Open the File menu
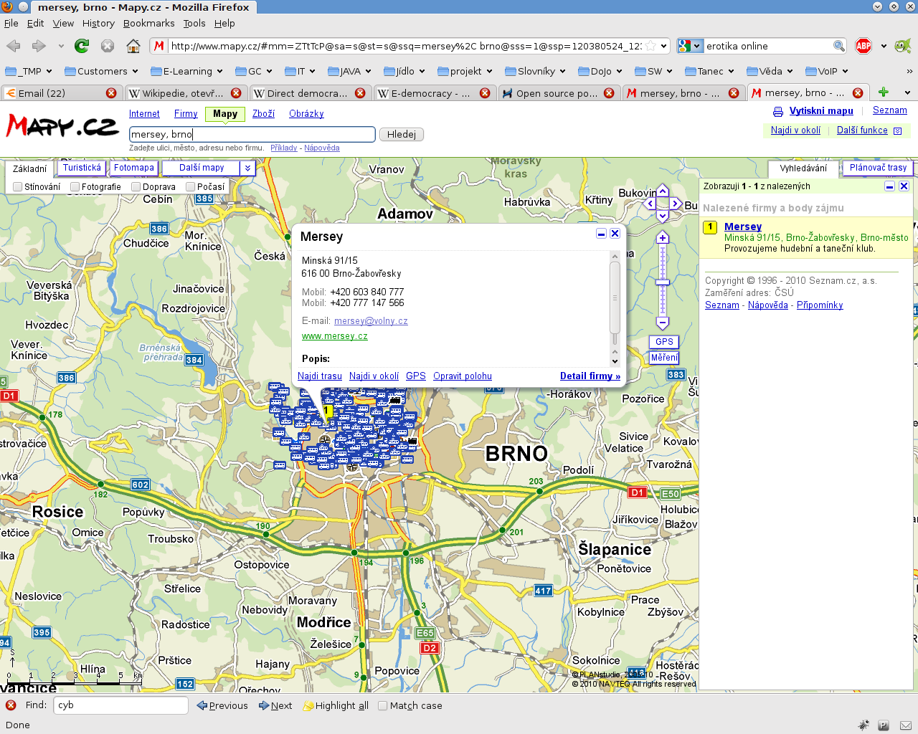The height and width of the screenshot is (734, 918). [x=11, y=23]
